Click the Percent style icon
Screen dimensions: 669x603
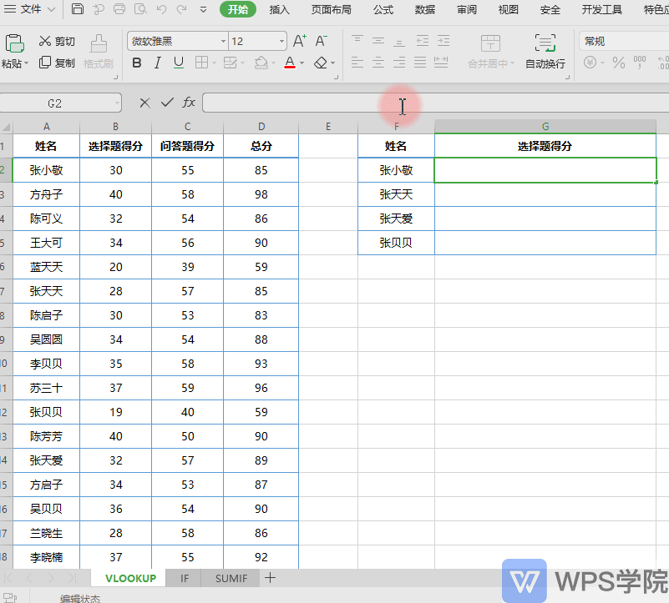point(619,63)
